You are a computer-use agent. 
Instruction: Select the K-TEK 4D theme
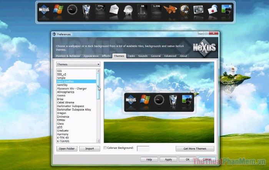pyautogui.click(x=76, y=138)
